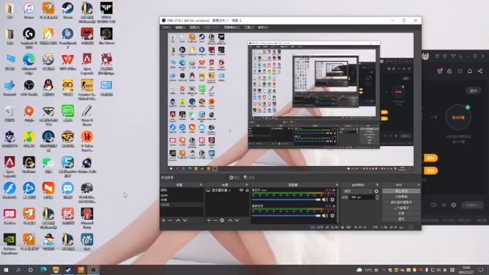
Task: Open the WeChat desktop shortcut
Action: pyautogui.click(x=48, y=164)
